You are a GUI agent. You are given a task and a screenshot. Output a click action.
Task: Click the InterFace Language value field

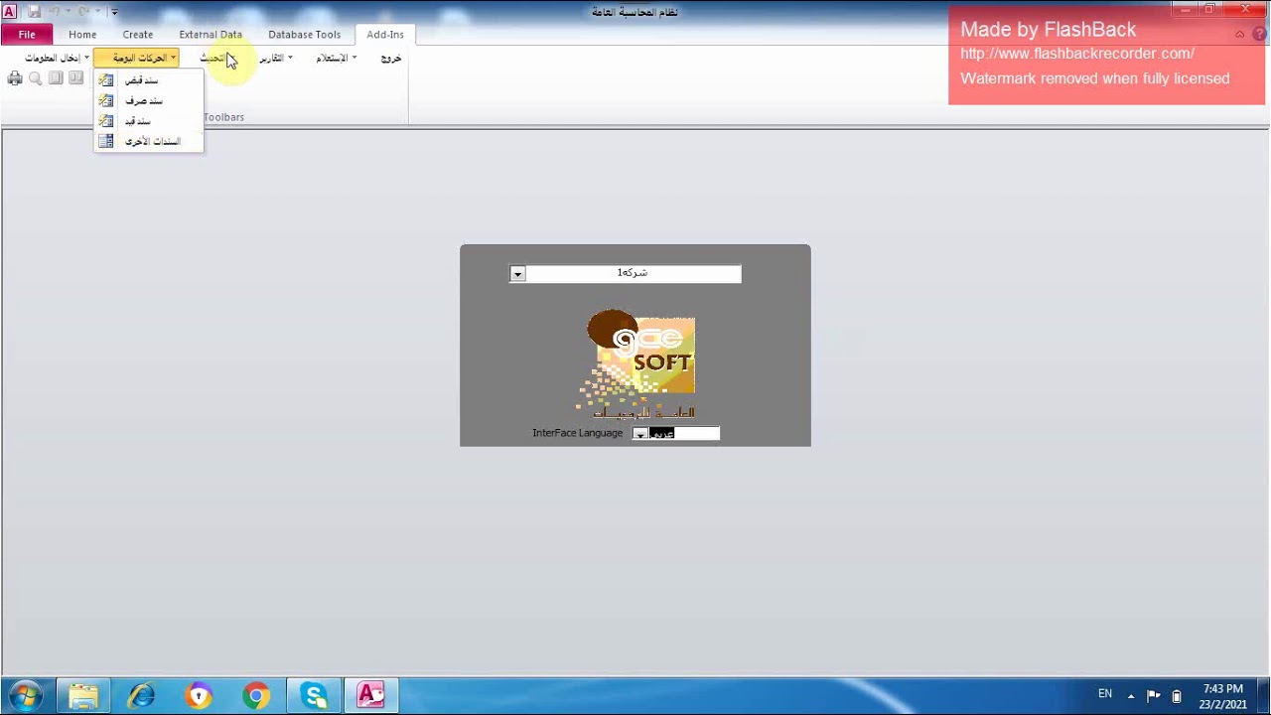(684, 434)
